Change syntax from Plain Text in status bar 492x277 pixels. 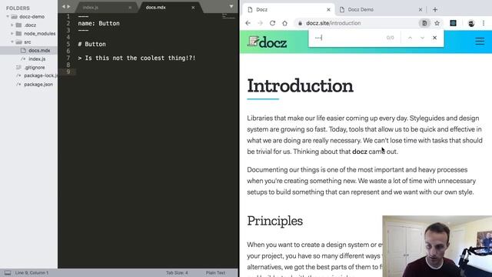pyautogui.click(x=215, y=272)
